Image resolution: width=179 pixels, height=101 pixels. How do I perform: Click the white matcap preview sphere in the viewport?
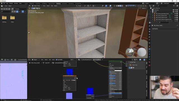click(142, 52)
